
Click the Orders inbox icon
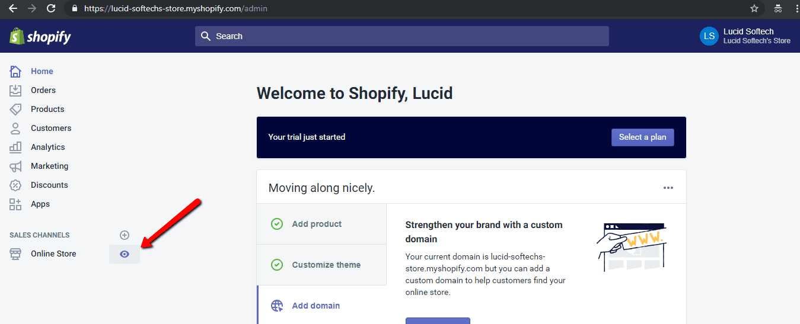[15, 90]
